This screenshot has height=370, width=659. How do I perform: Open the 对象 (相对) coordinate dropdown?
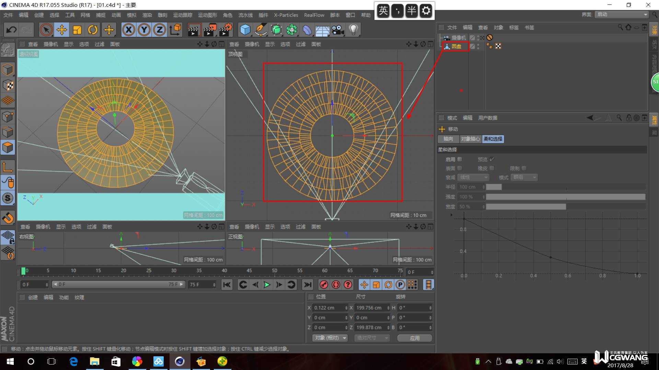click(x=330, y=338)
